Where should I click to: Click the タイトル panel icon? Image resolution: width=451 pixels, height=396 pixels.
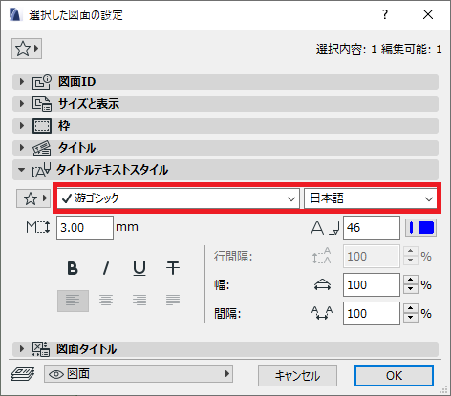point(41,148)
